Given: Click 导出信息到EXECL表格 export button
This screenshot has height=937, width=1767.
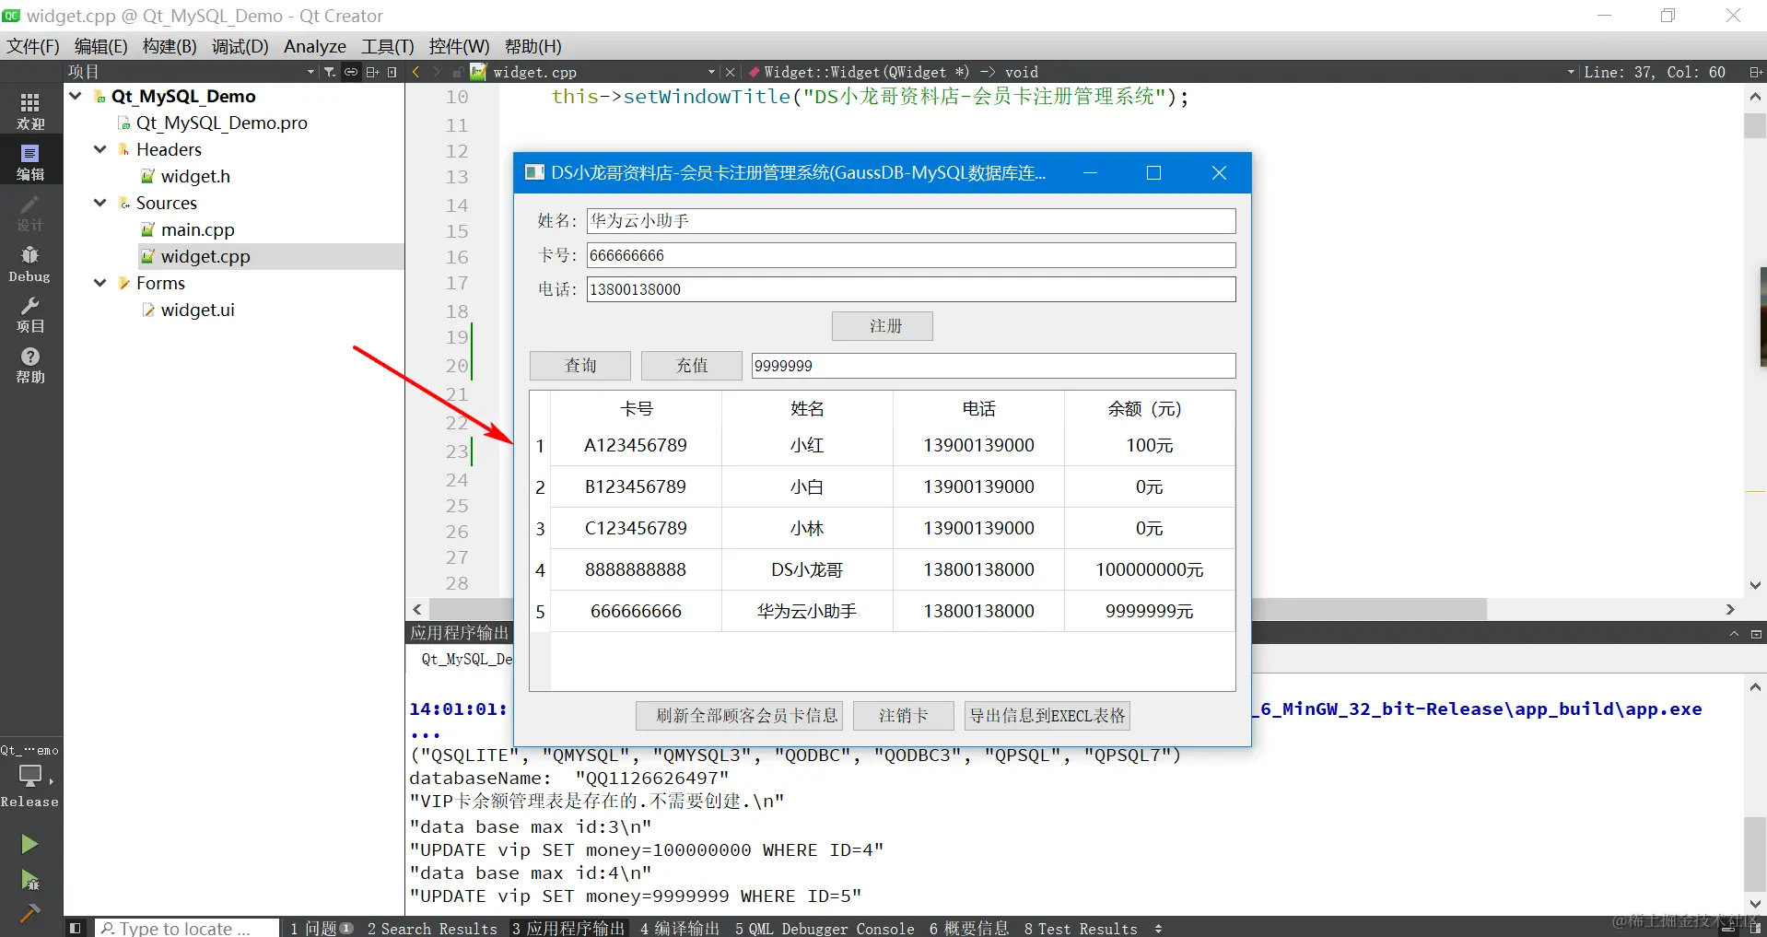Looking at the screenshot, I should tap(1047, 715).
